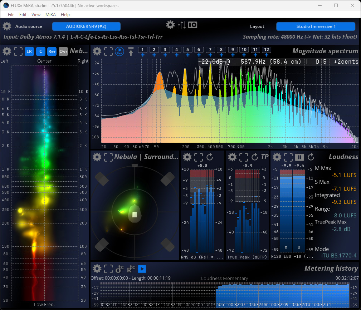Toggle the LR channel button in Nebula
Screen dimensions: 361x310
click(29, 51)
